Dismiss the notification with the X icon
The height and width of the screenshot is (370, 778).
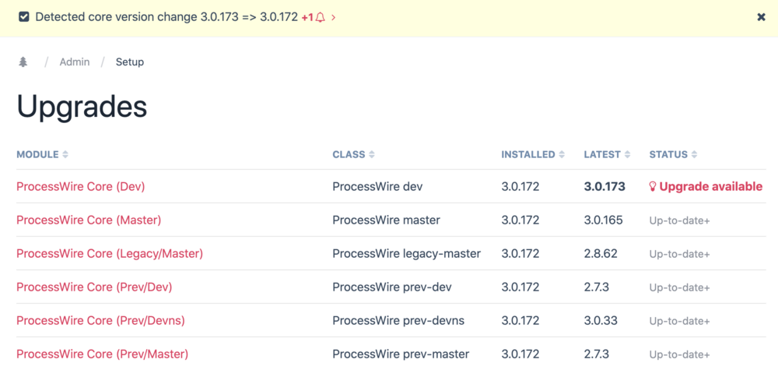761,17
